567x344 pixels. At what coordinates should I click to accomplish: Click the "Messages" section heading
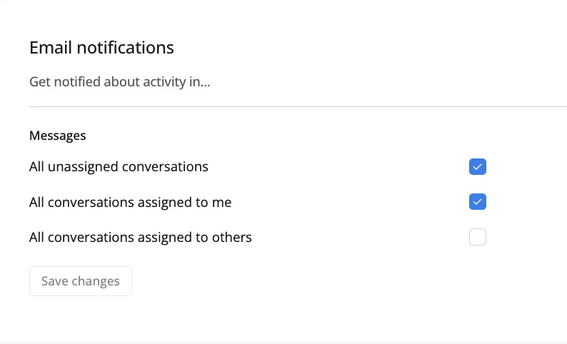pyautogui.click(x=58, y=135)
